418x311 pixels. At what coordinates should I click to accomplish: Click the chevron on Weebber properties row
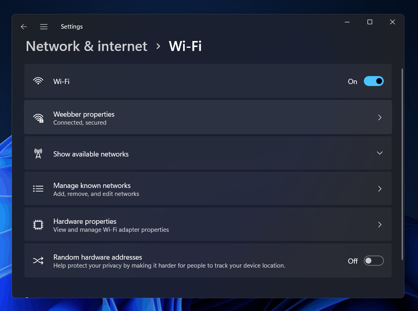pyautogui.click(x=379, y=117)
